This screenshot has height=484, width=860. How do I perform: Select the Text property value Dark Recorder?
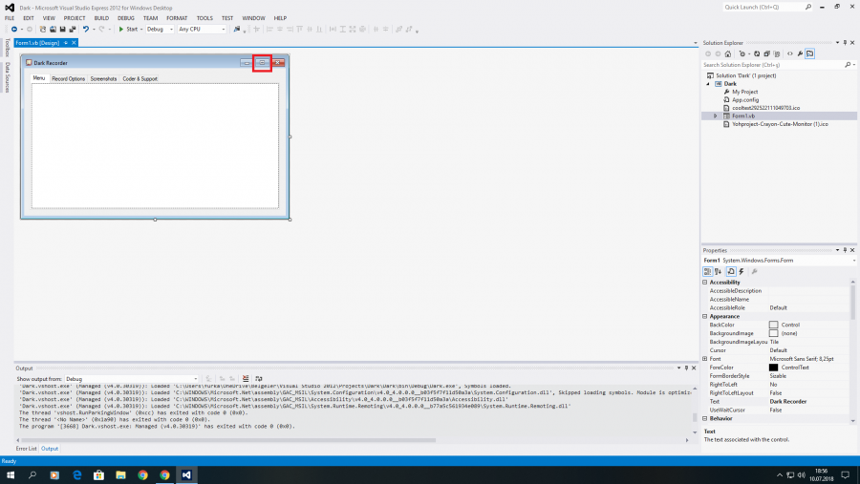[x=788, y=402]
